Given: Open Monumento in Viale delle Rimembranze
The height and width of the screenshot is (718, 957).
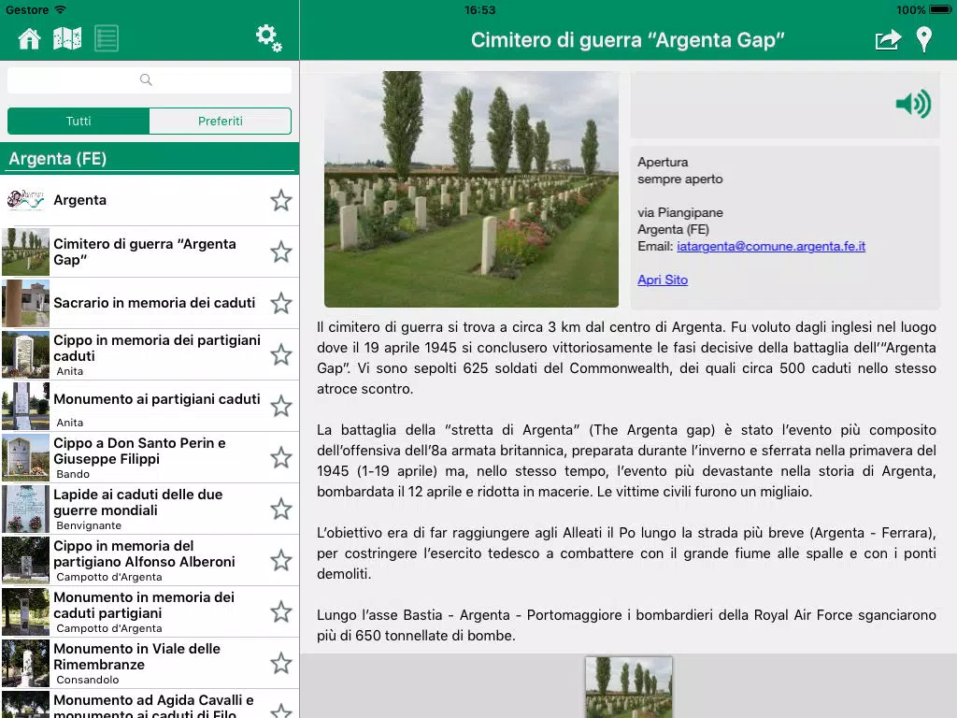Looking at the screenshot, I should point(150,663).
